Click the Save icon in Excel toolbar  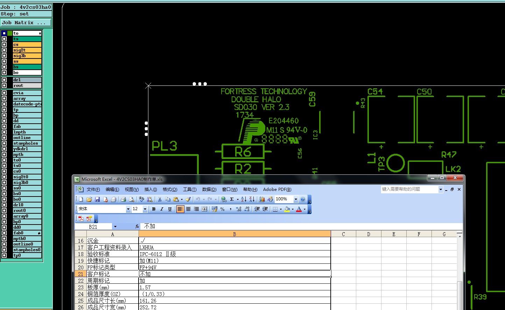click(x=97, y=199)
